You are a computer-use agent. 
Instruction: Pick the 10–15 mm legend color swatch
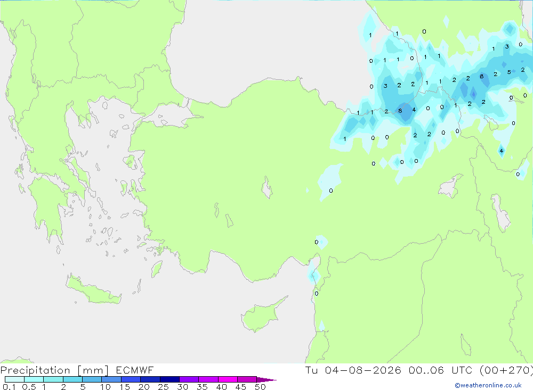(111, 379)
